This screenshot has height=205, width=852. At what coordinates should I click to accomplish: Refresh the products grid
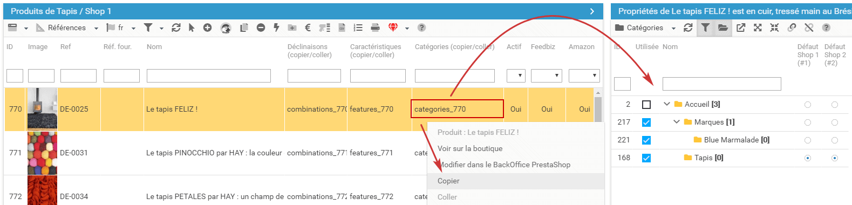[176, 28]
